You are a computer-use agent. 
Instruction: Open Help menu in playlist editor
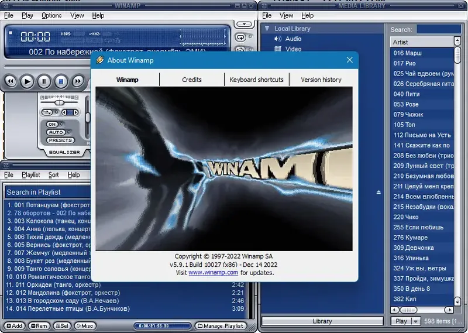[x=74, y=175]
